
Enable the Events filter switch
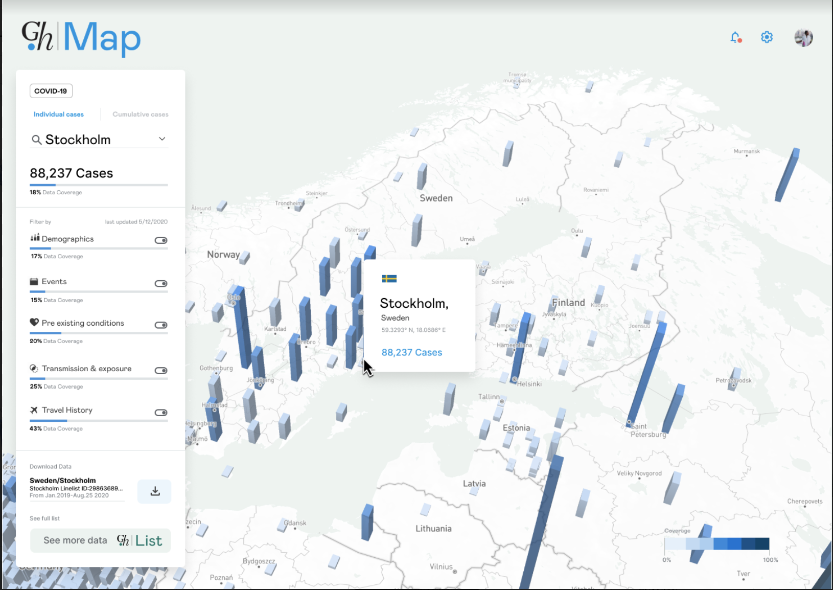tap(161, 284)
